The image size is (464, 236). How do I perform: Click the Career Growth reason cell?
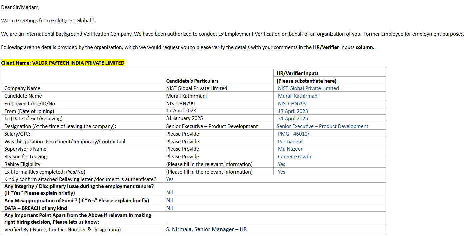click(x=294, y=157)
